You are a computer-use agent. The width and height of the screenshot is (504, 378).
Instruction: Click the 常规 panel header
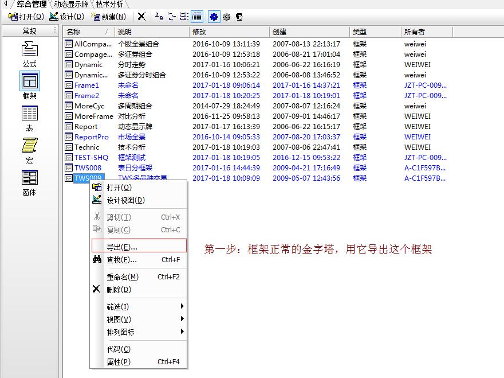30,31
